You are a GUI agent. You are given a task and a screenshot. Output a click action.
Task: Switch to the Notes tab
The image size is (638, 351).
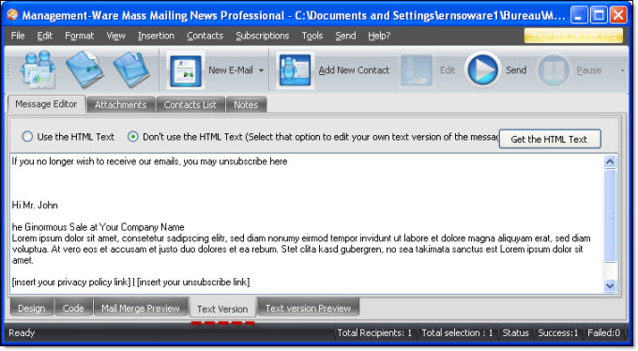[x=246, y=105]
